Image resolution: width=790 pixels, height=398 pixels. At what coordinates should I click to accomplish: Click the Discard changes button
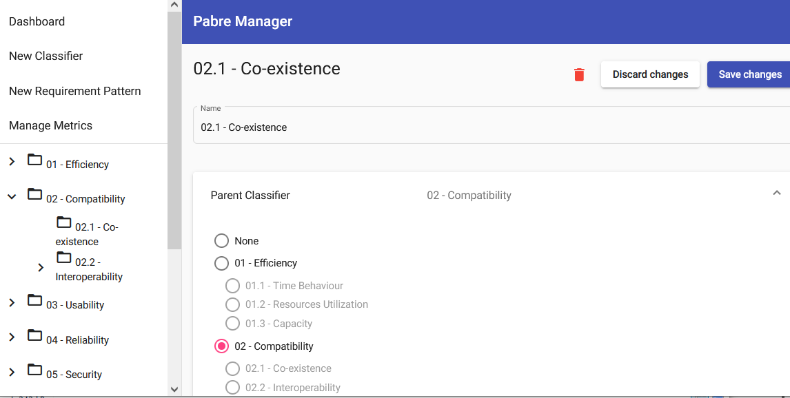click(x=650, y=74)
